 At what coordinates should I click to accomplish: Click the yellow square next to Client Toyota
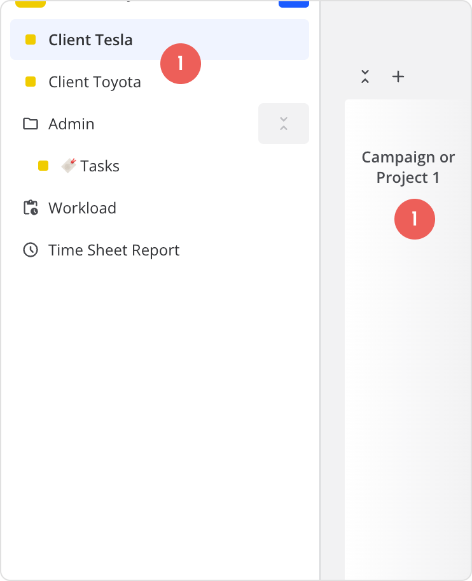click(x=30, y=82)
